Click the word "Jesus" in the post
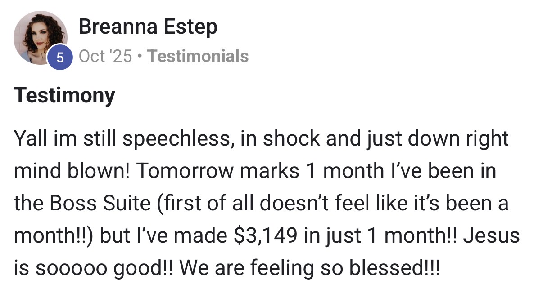The height and width of the screenshot is (302, 543). coord(491,236)
